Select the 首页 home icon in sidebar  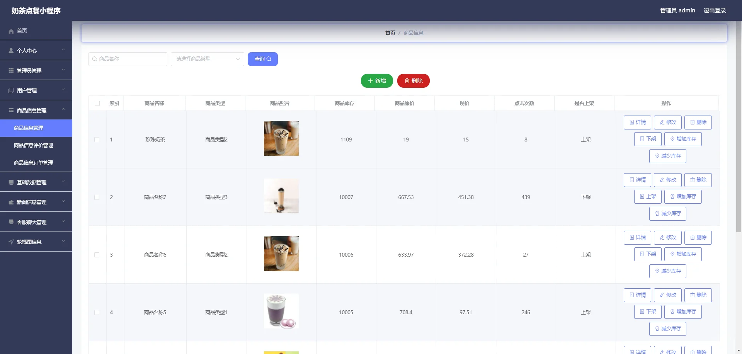pos(11,31)
